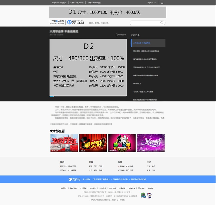Viewport: 216px width, 205px height.
Task: Open 青岛网络广播电视台 in top navigation
Action: click(58, 3)
